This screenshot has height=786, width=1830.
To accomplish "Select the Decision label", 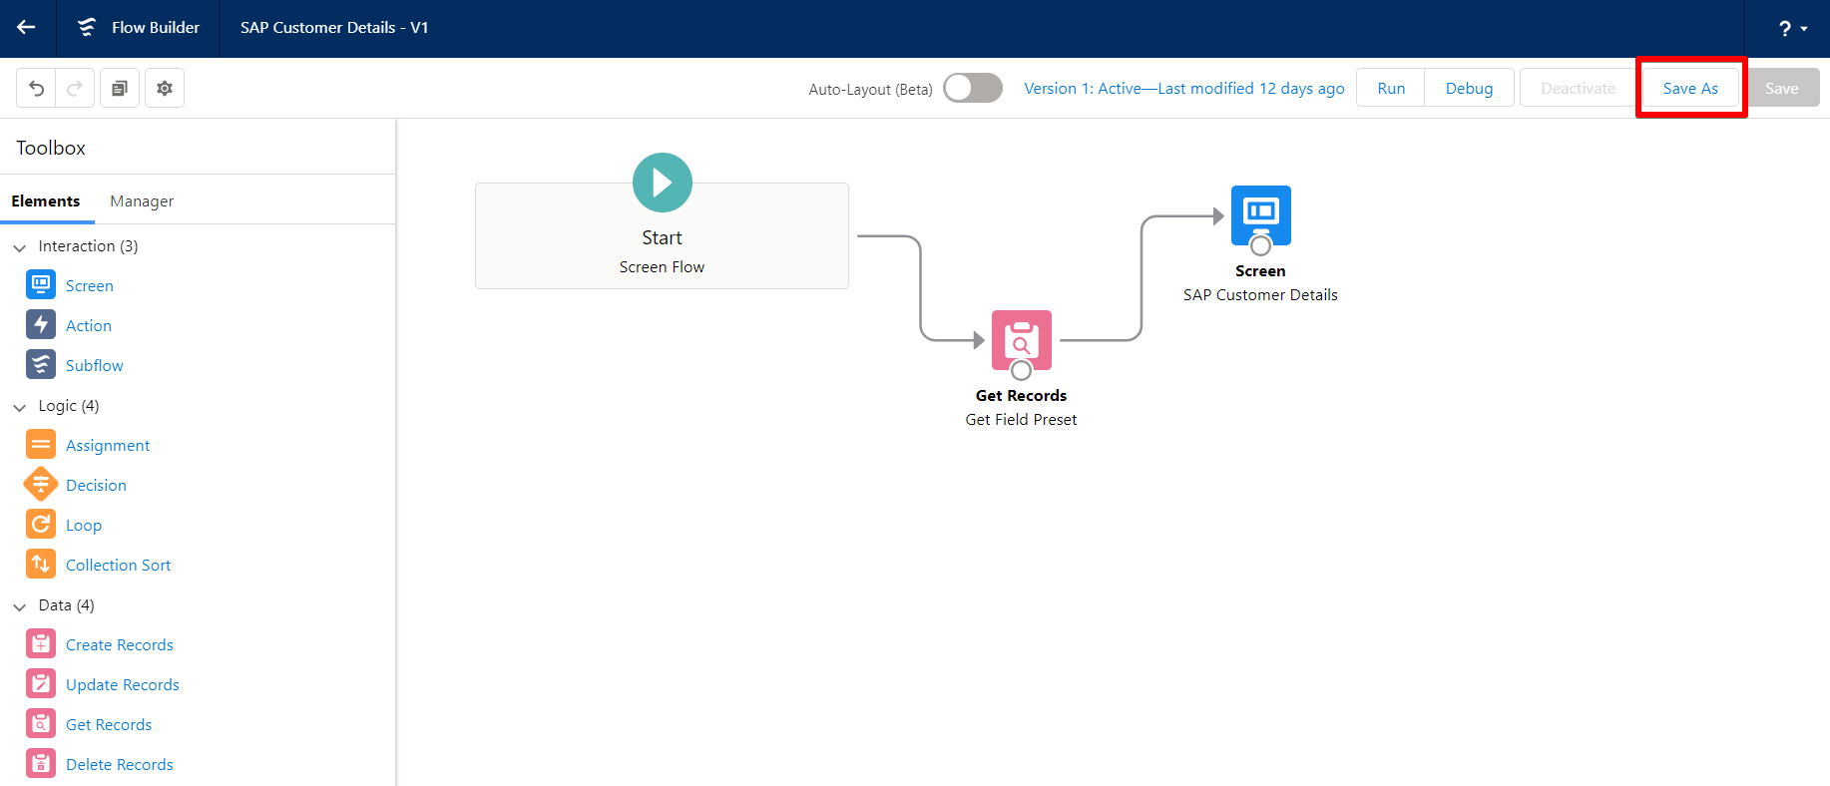I will pos(96,485).
